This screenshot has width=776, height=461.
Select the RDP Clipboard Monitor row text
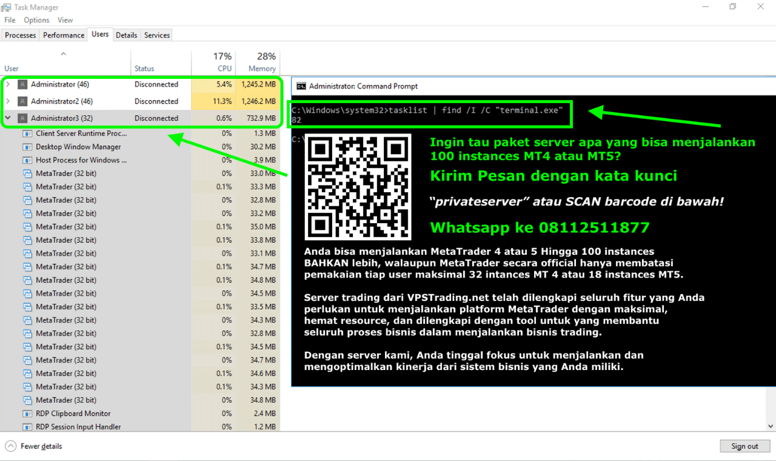click(73, 414)
